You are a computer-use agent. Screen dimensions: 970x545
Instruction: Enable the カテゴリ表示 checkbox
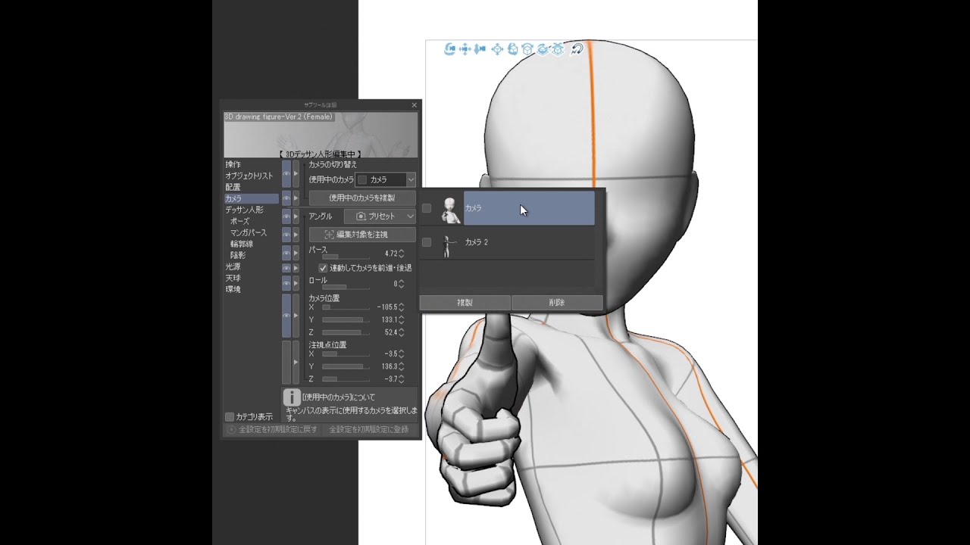click(x=230, y=417)
